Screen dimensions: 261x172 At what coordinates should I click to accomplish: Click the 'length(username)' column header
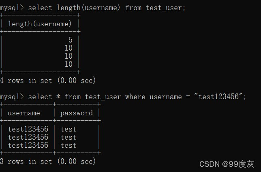(40, 24)
